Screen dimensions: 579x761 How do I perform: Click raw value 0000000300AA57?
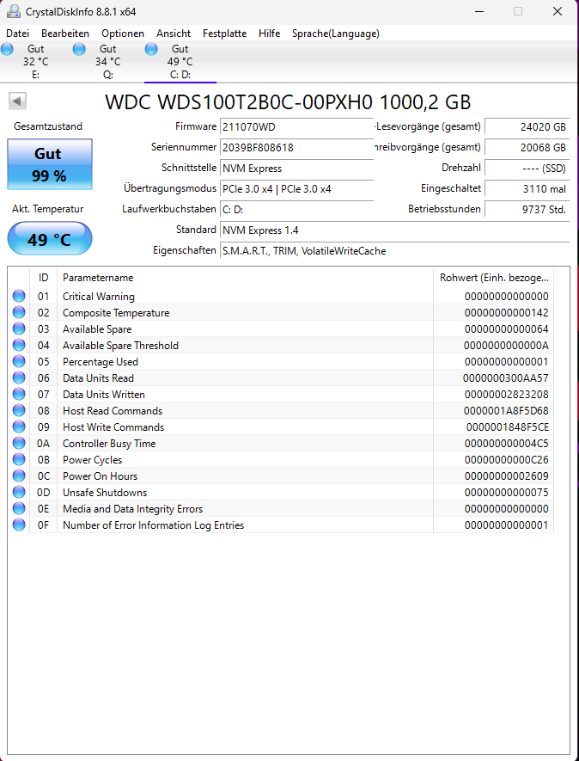pos(506,378)
